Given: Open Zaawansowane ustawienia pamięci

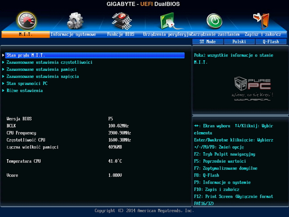Looking at the screenshot, I should (41, 69).
